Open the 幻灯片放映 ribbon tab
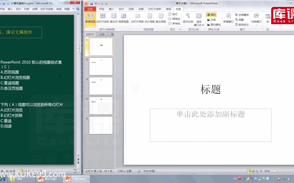 pyautogui.click(x=154, y=9)
